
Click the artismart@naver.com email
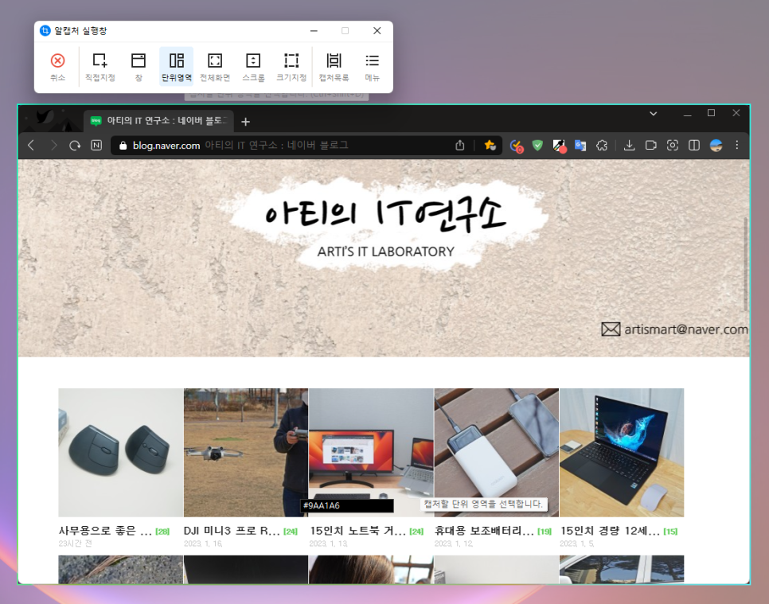685,329
